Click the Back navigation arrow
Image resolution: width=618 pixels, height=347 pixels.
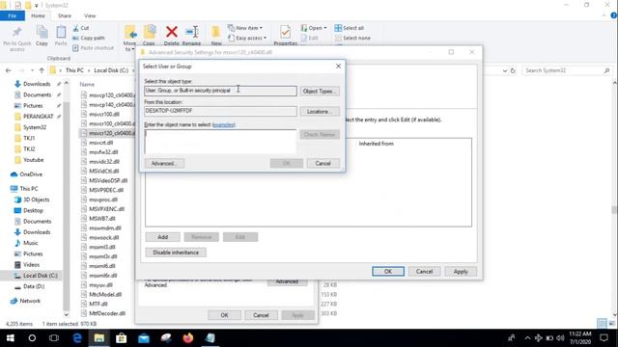(x=9, y=70)
